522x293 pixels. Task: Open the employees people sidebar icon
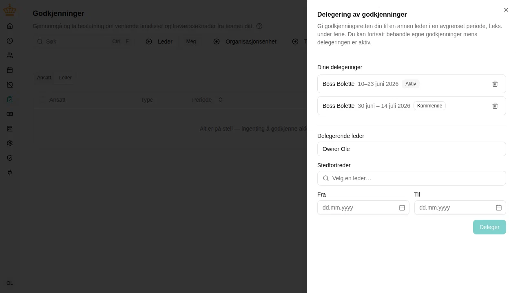click(10, 55)
